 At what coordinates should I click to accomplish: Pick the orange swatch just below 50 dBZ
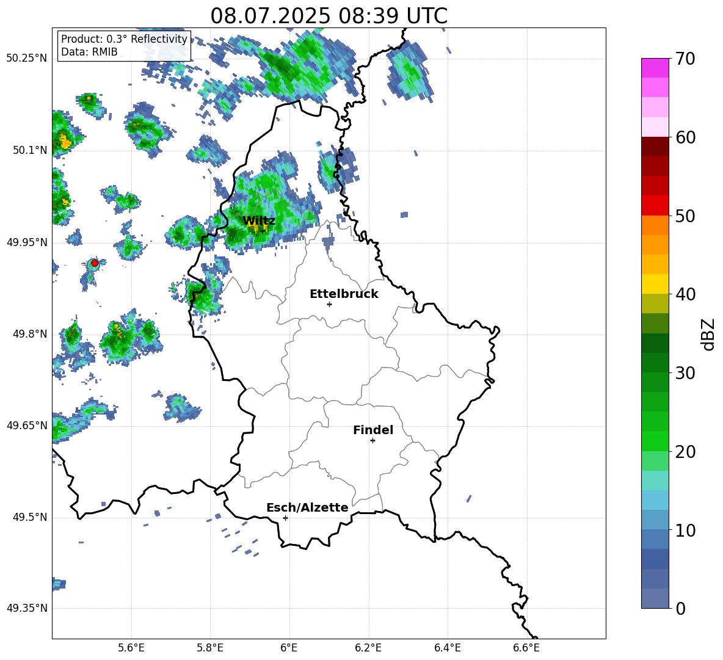[x=655, y=225]
